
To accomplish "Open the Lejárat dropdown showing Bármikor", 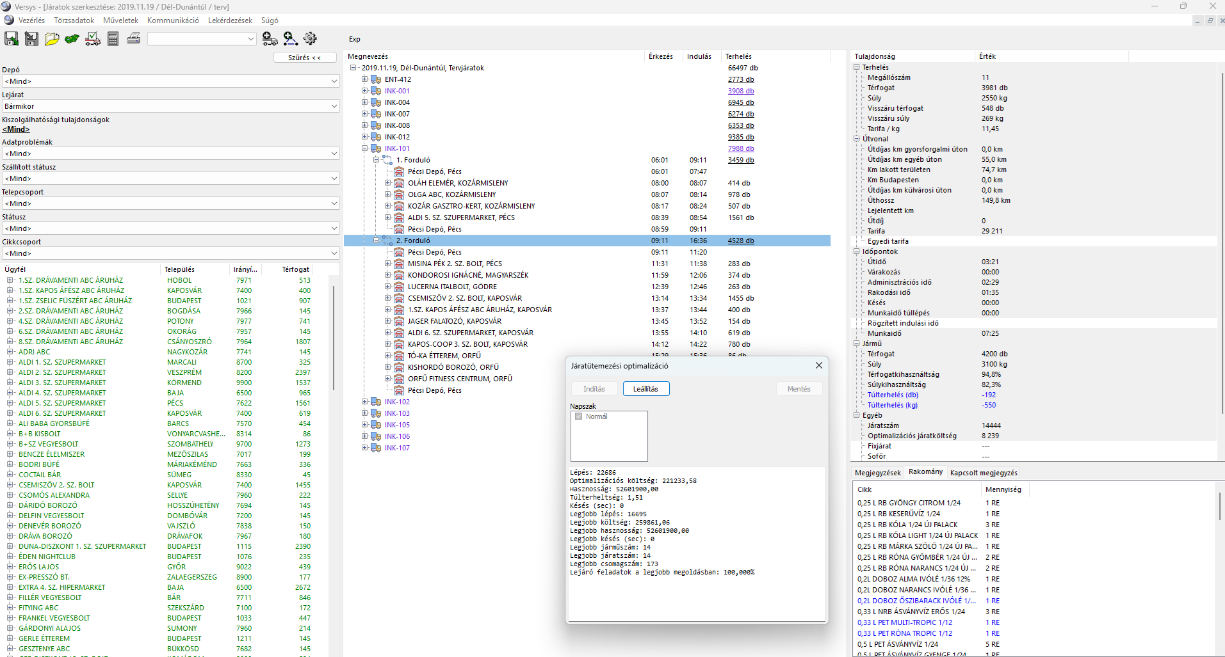I will pos(171,106).
